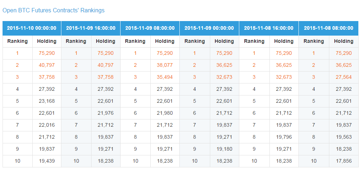
Task: Select holding value 19,180
Action: pyautogui.click(x=224, y=149)
